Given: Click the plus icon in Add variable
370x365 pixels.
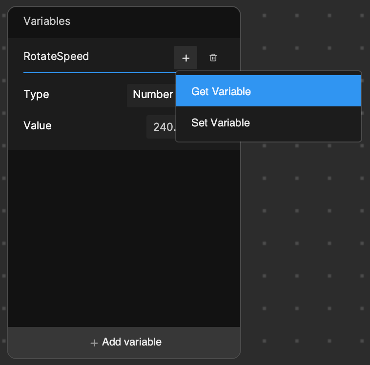Looking at the screenshot, I should (x=94, y=343).
